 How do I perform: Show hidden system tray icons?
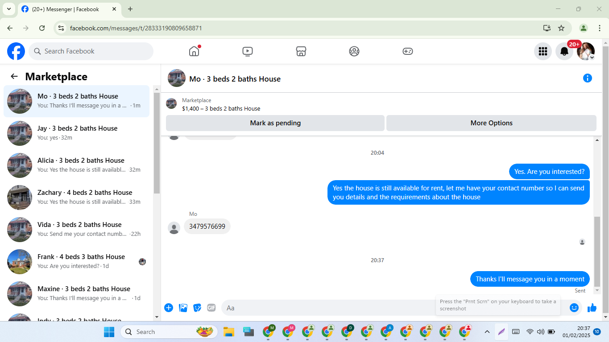[487, 332]
